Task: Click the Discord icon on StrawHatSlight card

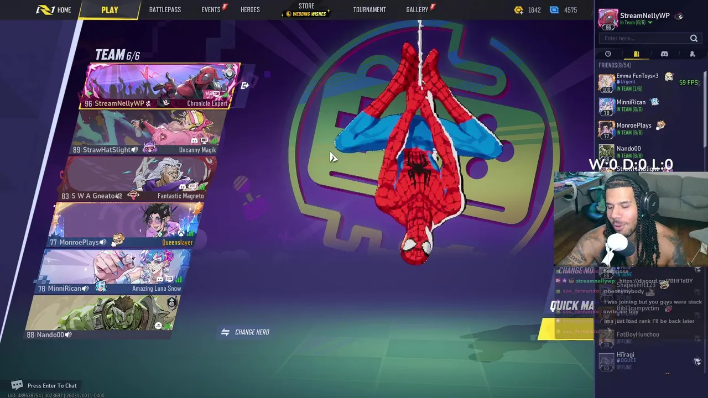Action: click(x=195, y=141)
